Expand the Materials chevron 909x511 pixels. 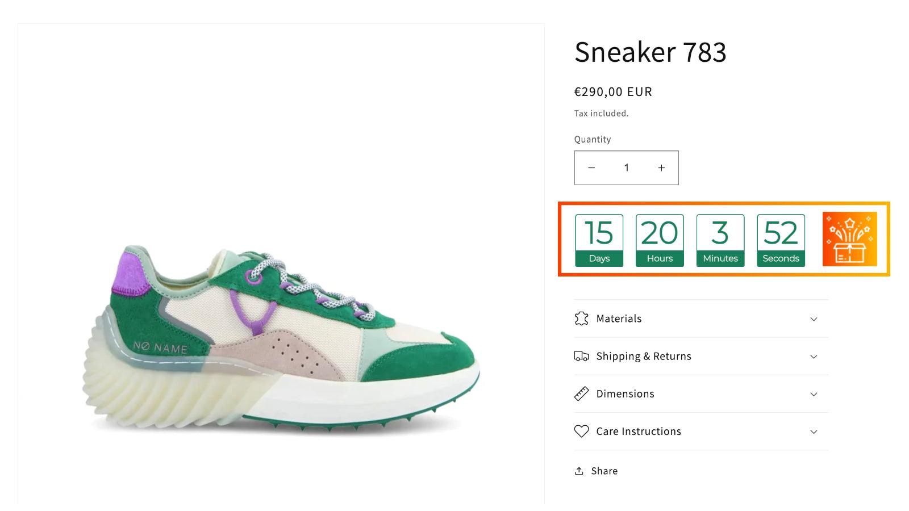814,319
